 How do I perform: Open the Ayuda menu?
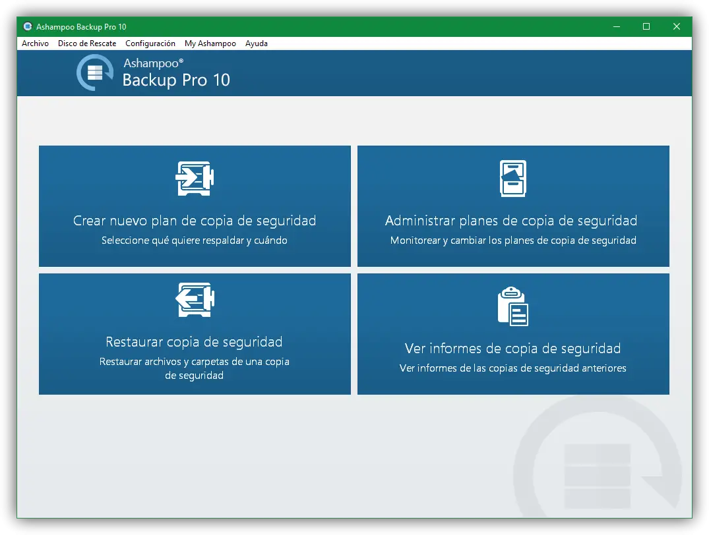point(257,43)
